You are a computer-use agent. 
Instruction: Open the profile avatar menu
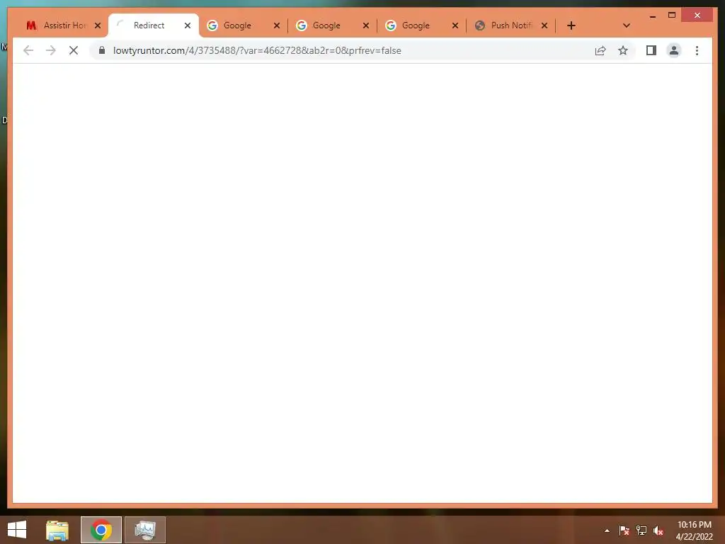[674, 50]
